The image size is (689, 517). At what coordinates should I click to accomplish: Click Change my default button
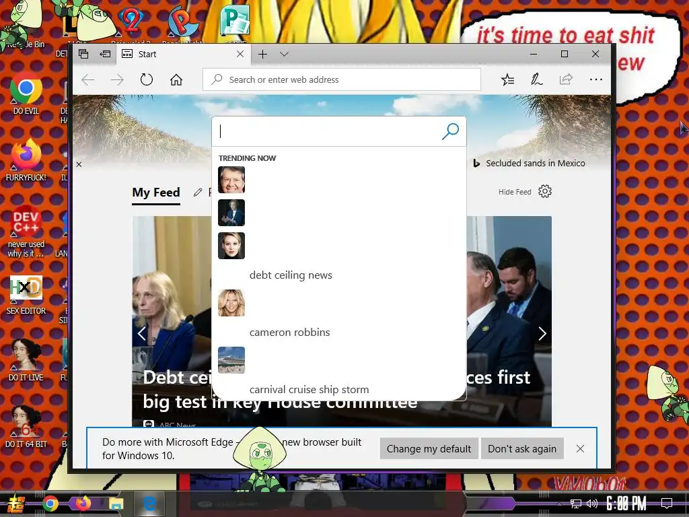pos(429,448)
